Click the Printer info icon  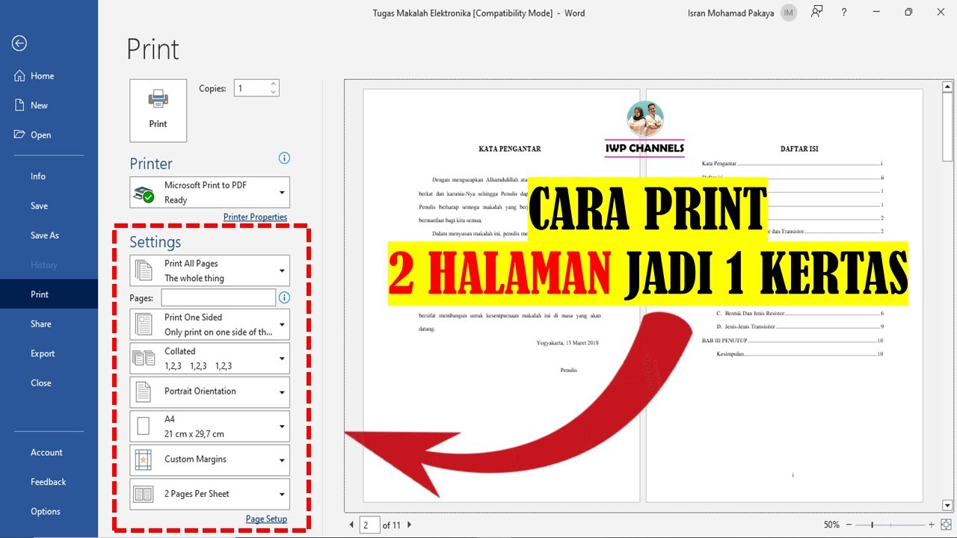point(284,158)
